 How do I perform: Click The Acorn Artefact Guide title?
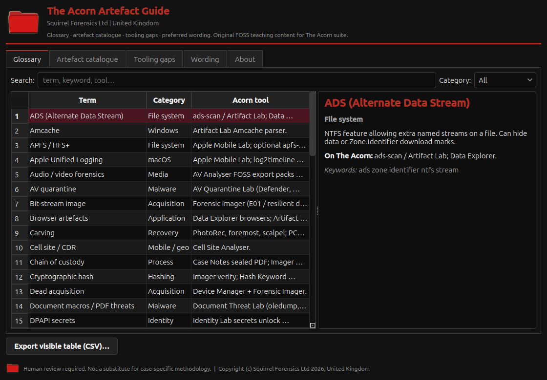(x=108, y=11)
